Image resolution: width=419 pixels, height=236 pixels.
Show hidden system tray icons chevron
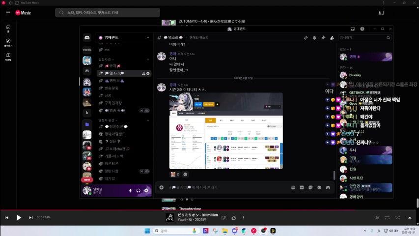(x=365, y=231)
